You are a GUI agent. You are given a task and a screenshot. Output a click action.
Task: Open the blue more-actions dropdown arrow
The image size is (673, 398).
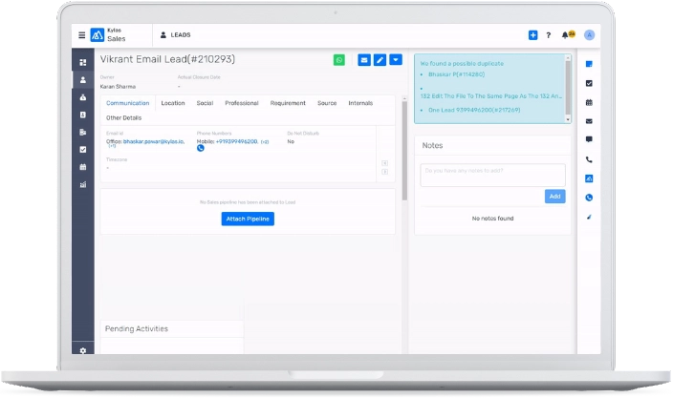pos(396,59)
